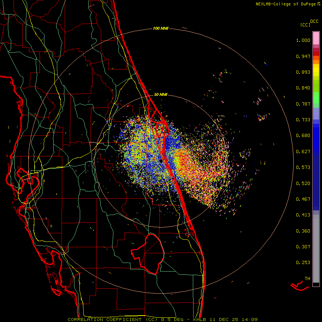This screenshot has width=322, height=322.
Task: Click the 0.787 color scale value
Action: click(x=303, y=104)
